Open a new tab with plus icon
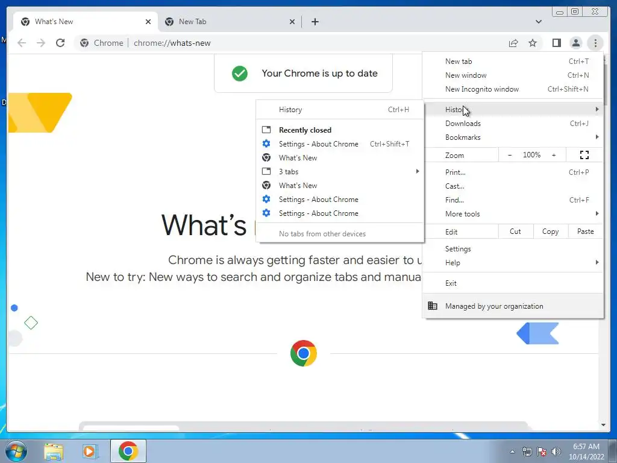This screenshot has width=617, height=463. click(315, 22)
